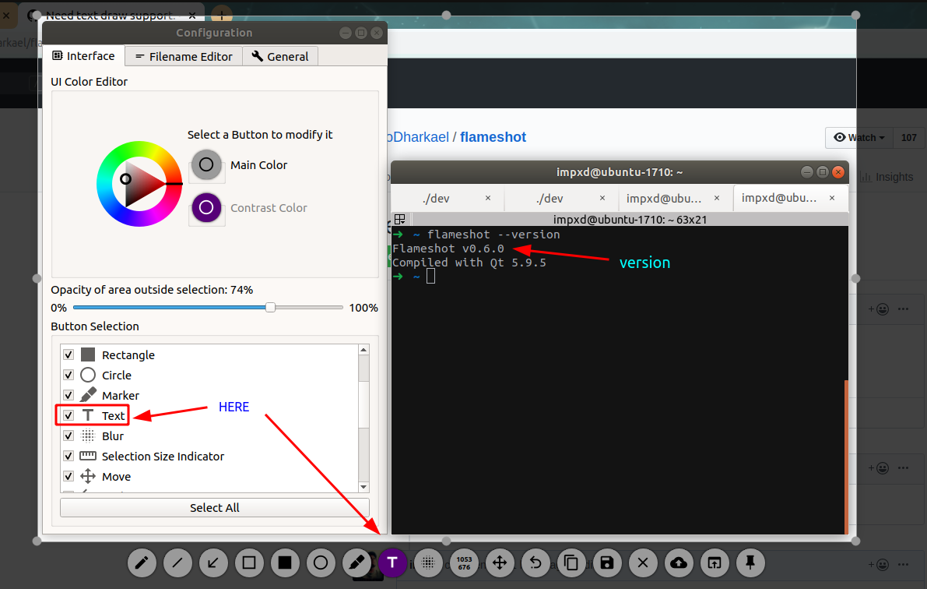This screenshot has width=927, height=589.
Task: Uncheck Selection Size Indicator checkbox
Action: [x=68, y=456]
